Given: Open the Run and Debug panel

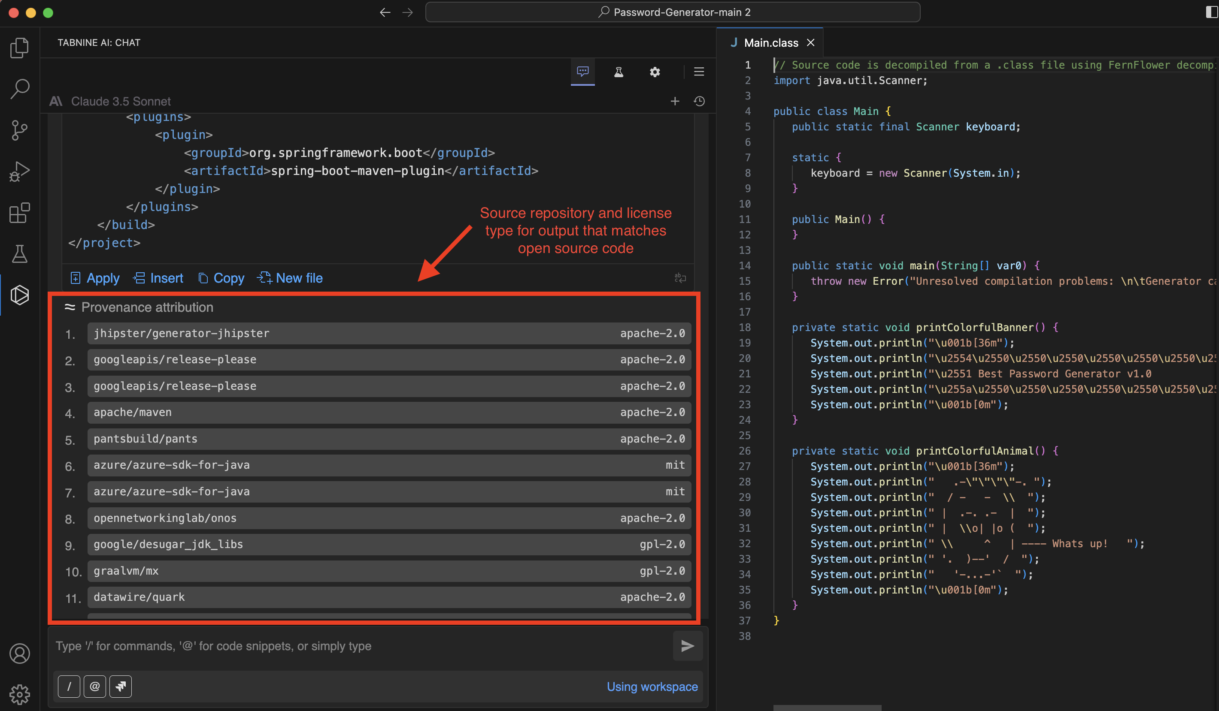Looking at the screenshot, I should pos(19,171).
